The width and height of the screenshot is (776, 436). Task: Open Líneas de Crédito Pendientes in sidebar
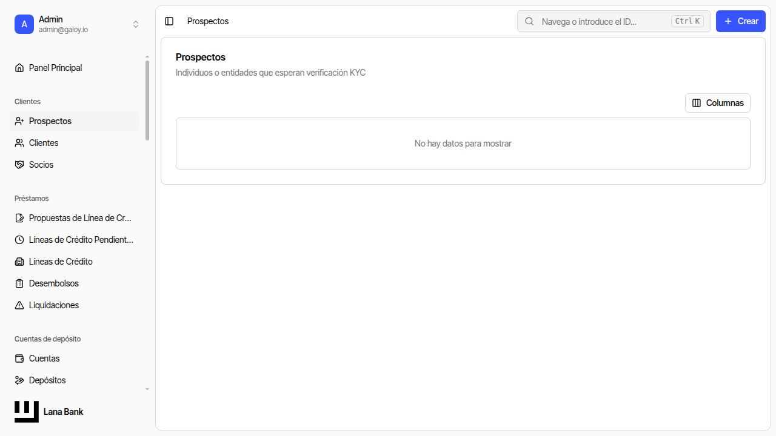pos(75,240)
